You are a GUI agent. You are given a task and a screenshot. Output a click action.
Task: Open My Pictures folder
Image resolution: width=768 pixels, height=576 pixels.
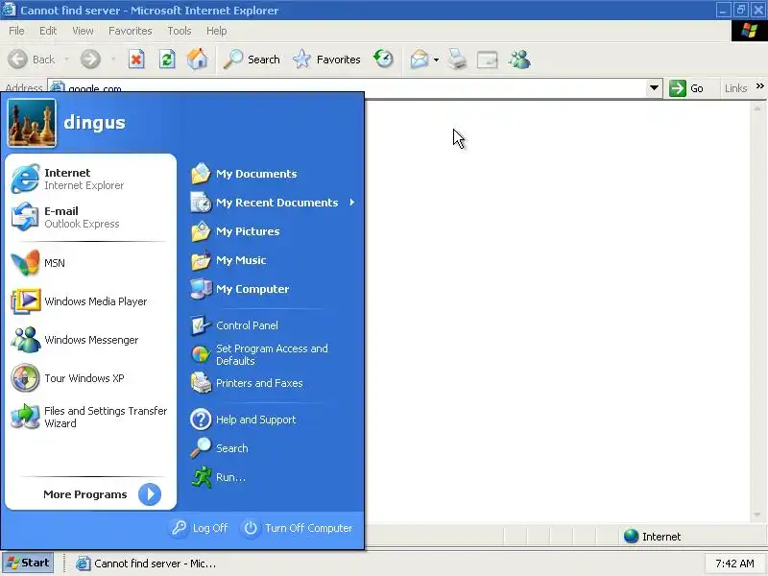273,231
